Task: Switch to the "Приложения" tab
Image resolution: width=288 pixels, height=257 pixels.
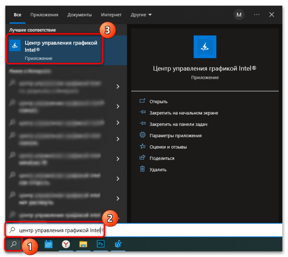Action: [44, 15]
